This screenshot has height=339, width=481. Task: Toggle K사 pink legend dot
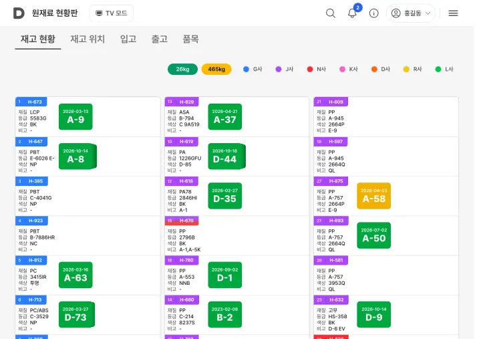(342, 69)
